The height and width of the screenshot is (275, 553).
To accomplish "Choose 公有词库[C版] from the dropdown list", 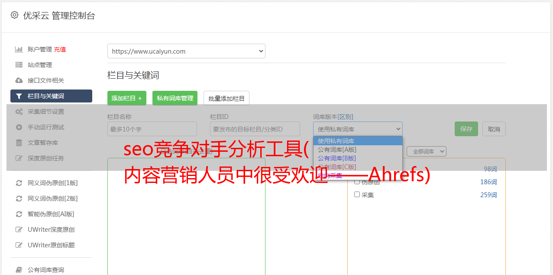I will click(x=358, y=167).
